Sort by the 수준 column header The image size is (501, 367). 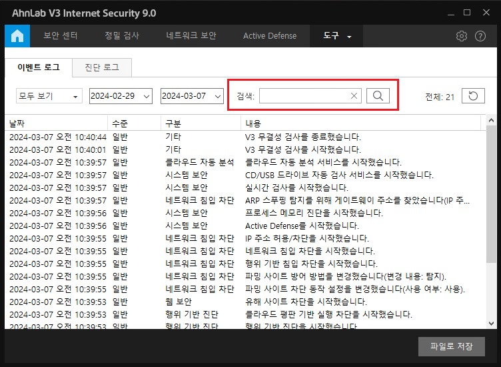[x=134, y=123]
